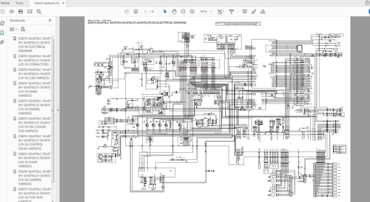This screenshot has width=370, height=202.
Task: Open the Tools tab
Action: click(x=19, y=3)
